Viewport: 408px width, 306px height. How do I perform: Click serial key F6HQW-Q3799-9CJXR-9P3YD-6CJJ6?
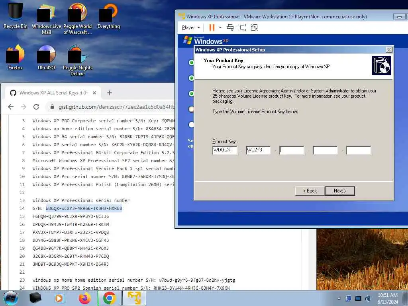tap(71, 216)
